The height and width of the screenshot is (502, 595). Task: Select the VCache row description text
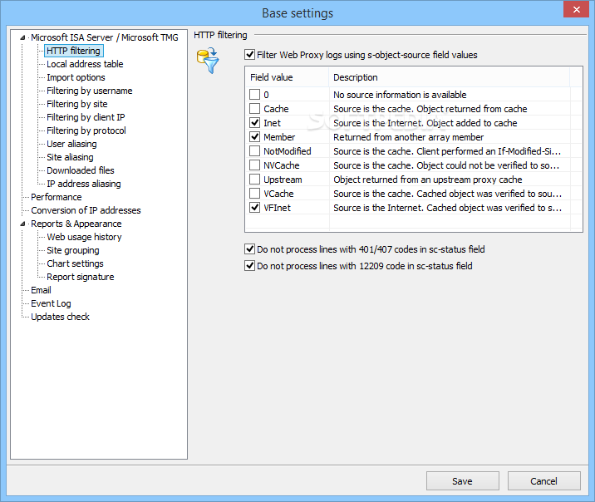447,194
